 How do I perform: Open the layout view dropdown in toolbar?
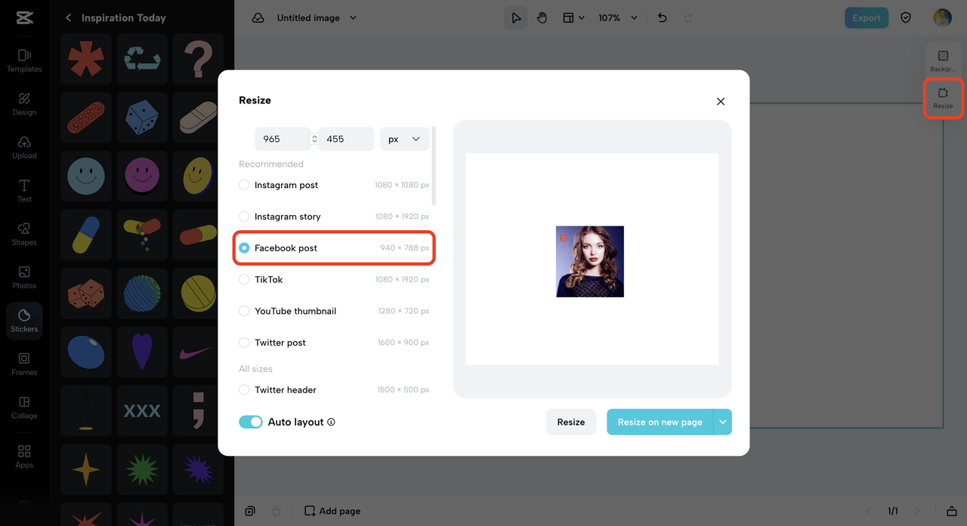(573, 17)
